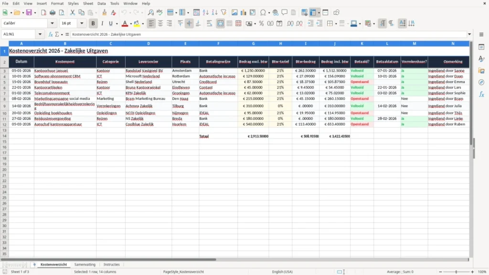This screenshot has height=275, width=489.
Task: Print the spreadsheet with the printer icon
Action: 53,12
